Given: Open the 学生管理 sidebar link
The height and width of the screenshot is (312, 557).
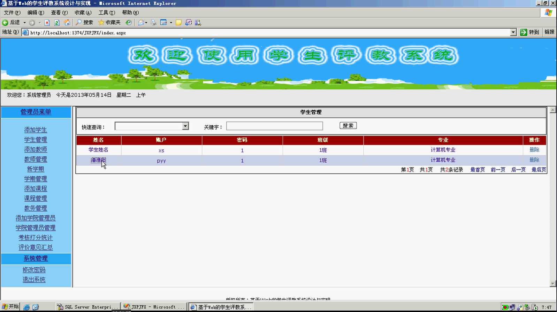Looking at the screenshot, I should (x=36, y=140).
